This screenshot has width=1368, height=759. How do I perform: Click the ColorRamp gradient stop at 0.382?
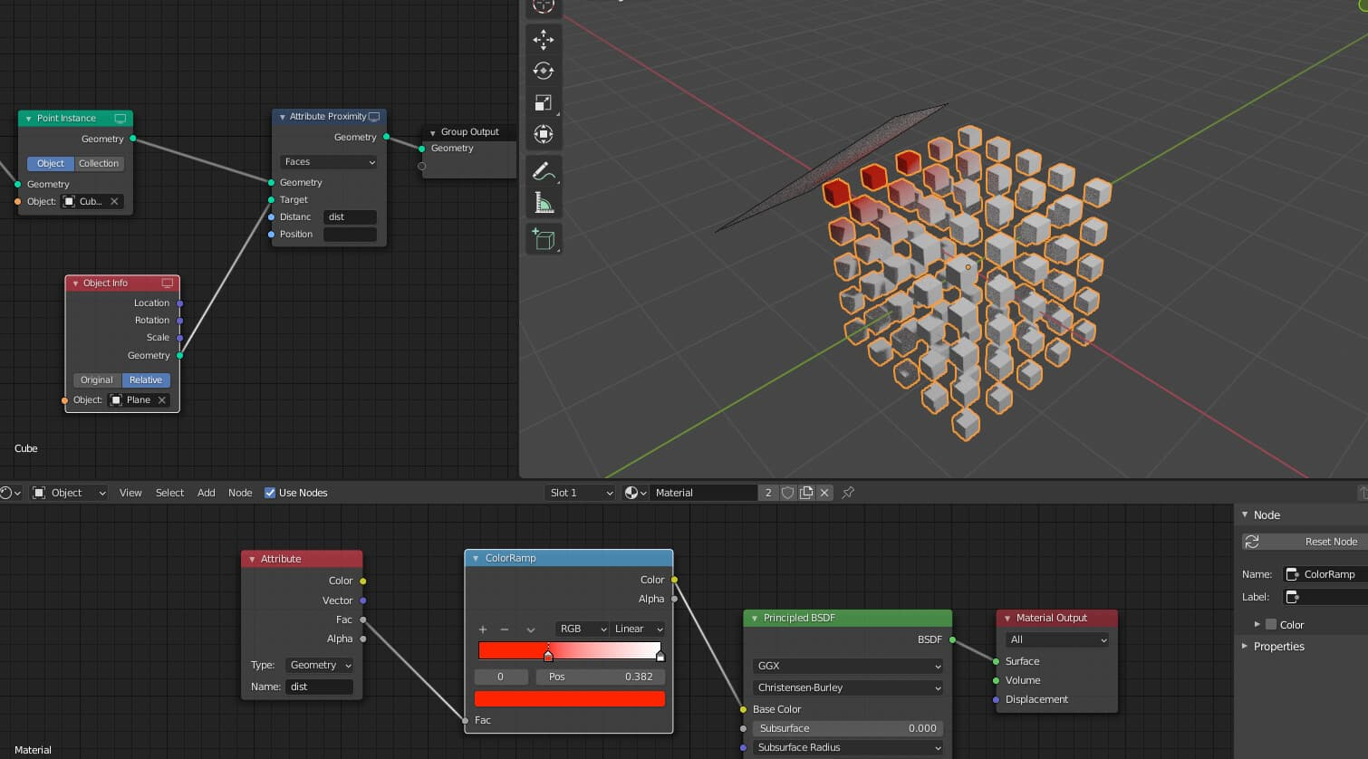(548, 656)
